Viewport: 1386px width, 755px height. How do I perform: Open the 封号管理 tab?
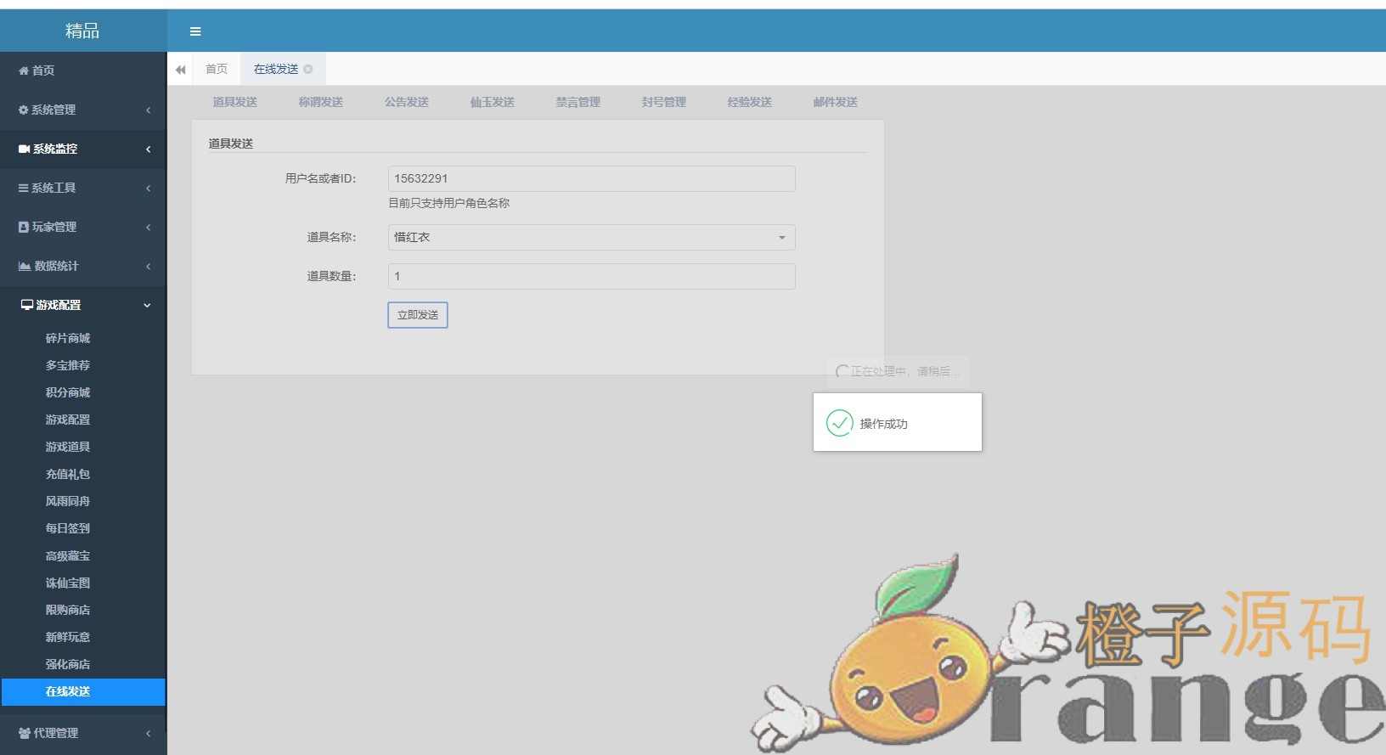(x=663, y=102)
